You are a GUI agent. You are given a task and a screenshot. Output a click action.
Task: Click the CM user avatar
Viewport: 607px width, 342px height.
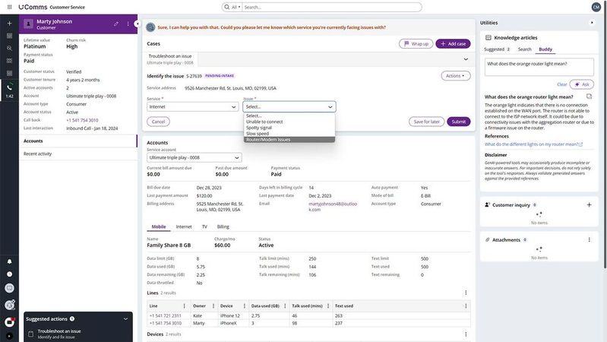click(x=596, y=7)
